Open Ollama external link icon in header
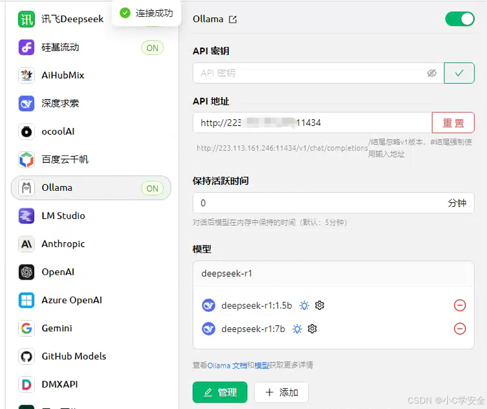487x409 pixels. [x=233, y=20]
